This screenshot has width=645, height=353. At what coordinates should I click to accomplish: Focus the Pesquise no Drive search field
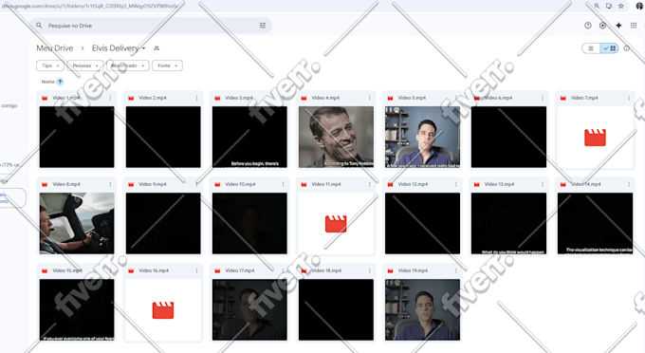pyautogui.click(x=151, y=26)
